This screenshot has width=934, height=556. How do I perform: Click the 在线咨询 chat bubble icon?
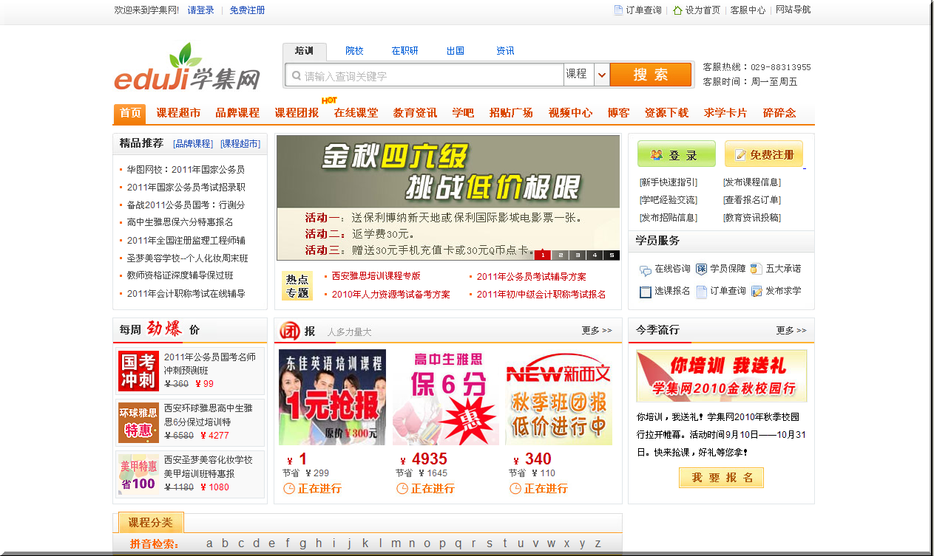tap(645, 269)
